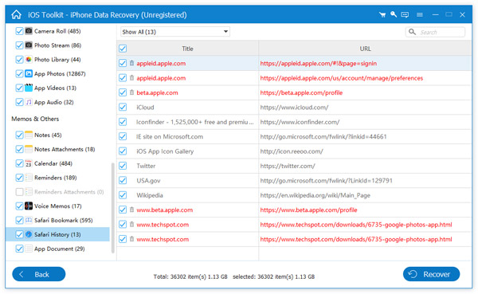
Task: Uncheck the Iconfinder history row checkbox
Action: coord(123,122)
